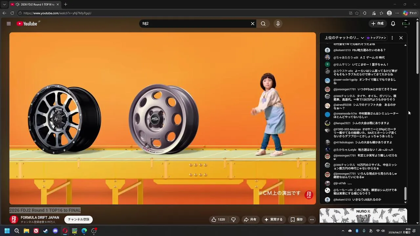
Task: Select chat message from @kotam1213 FDJ地方選みたいのある？
Action: [359, 50]
